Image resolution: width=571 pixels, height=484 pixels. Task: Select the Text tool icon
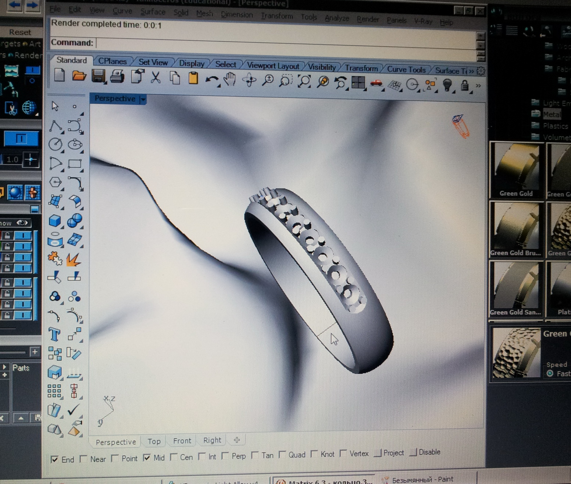(54, 334)
